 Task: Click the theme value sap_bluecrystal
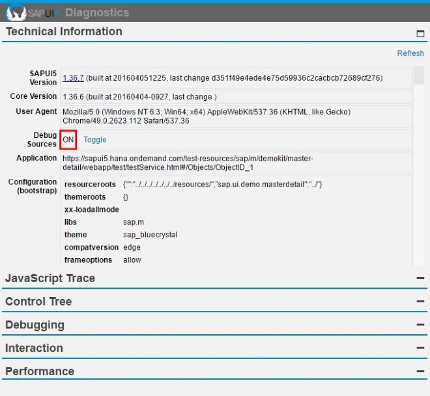coord(150,235)
